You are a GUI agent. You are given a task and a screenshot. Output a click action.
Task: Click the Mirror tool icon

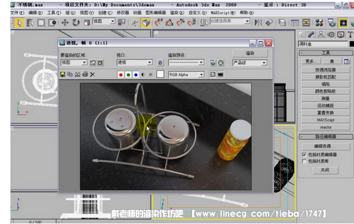[x=258, y=23]
